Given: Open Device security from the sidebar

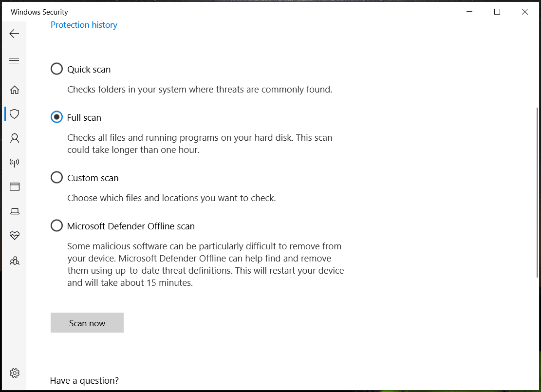Looking at the screenshot, I should [x=14, y=211].
